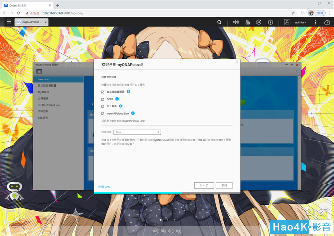Open a new browser tab
334x236 pixels.
tap(58, 5)
